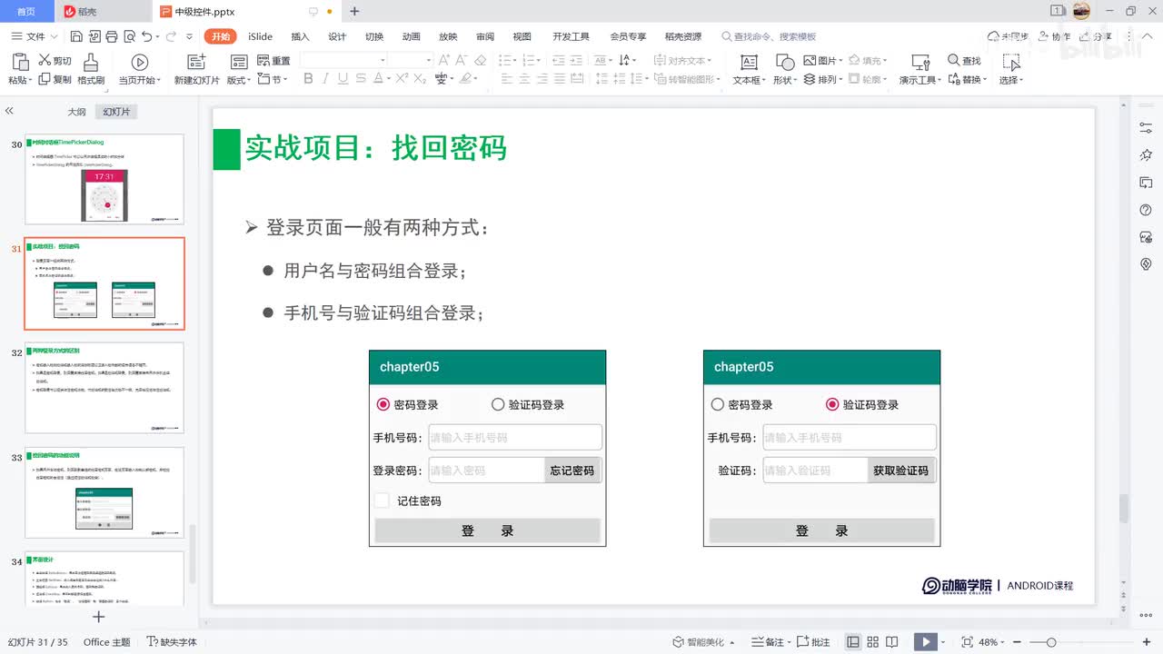The height and width of the screenshot is (654, 1163).
Task: Select the 验证码登录 radio in left mockup
Action: (498, 404)
